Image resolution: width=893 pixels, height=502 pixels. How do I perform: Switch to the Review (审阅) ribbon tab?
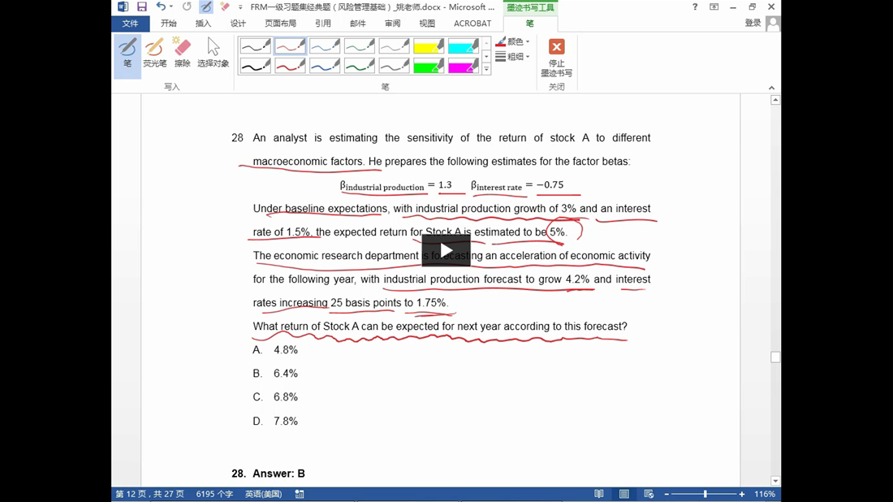tap(392, 24)
